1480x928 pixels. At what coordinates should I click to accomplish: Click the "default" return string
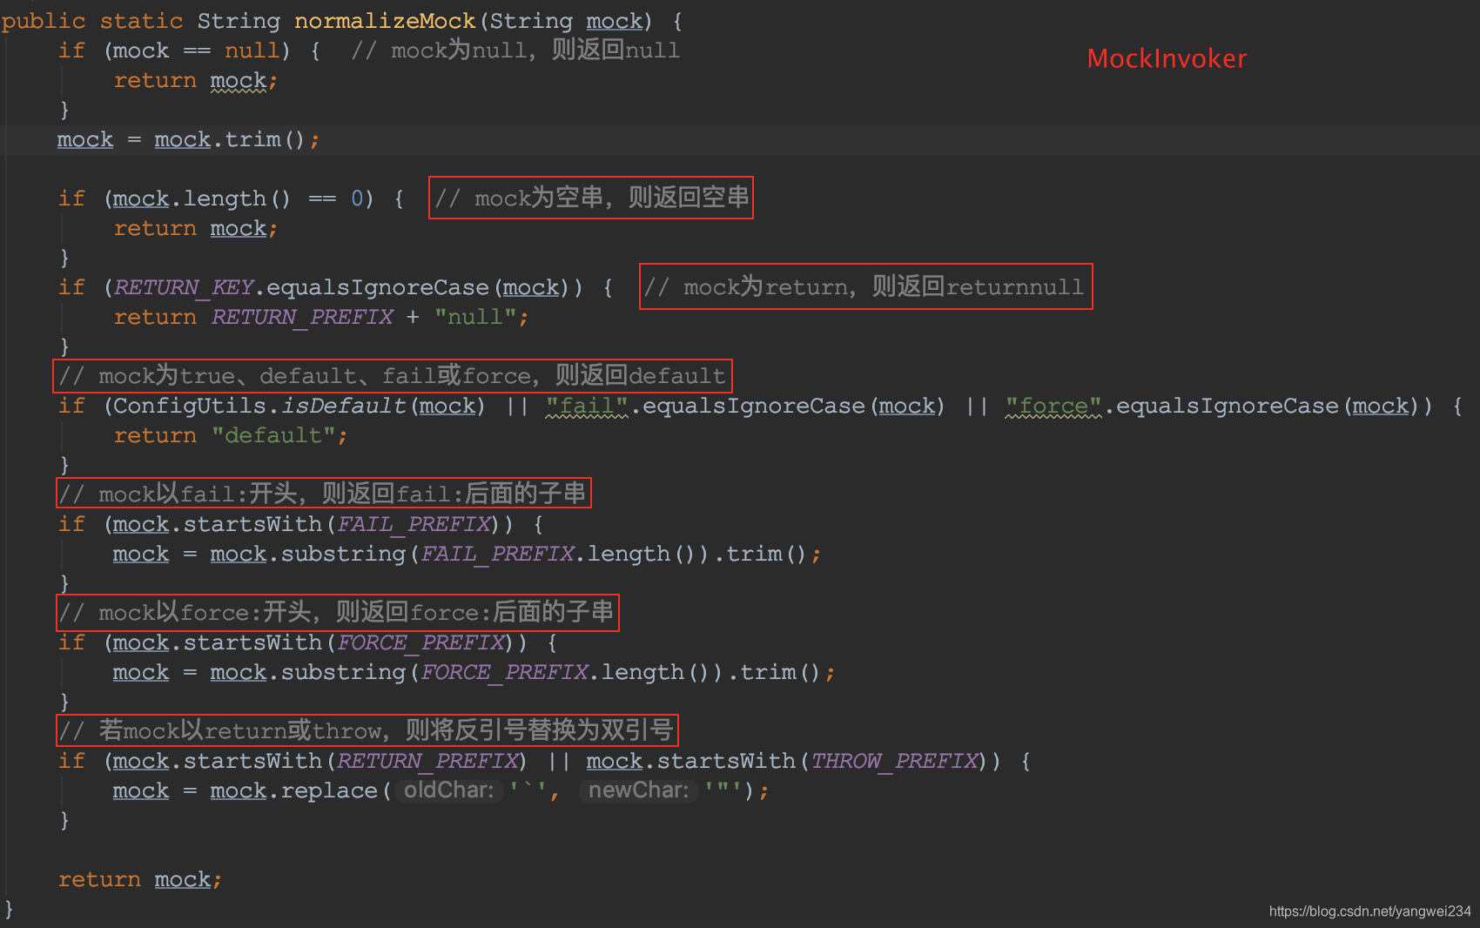point(273,435)
